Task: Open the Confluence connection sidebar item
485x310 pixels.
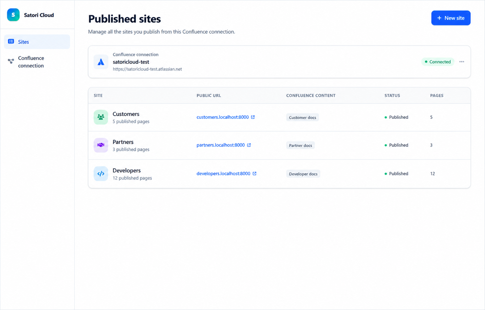Action: pyautogui.click(x=37, y=62)
